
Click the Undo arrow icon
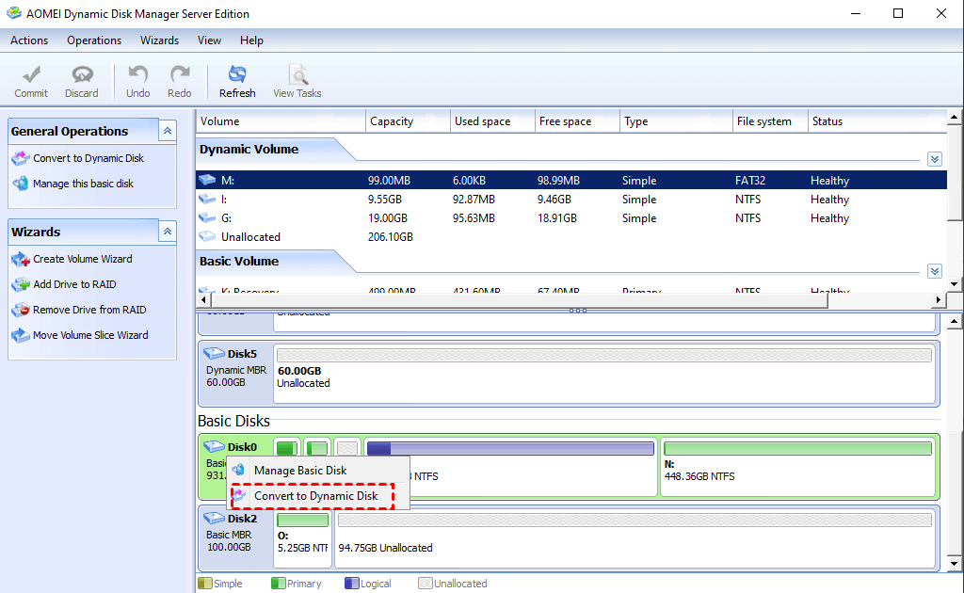click(137, 75)
